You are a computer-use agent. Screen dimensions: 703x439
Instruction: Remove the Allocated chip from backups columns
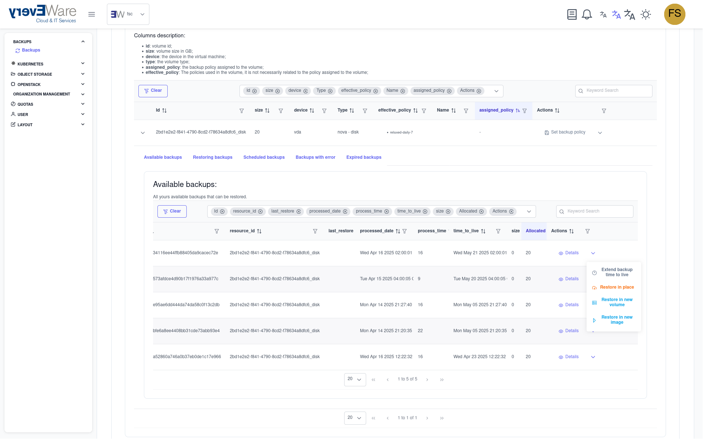(481, 211)
